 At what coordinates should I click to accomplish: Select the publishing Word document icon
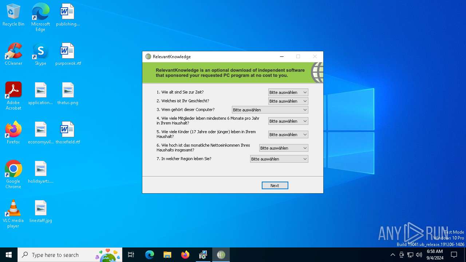point(68,15)
